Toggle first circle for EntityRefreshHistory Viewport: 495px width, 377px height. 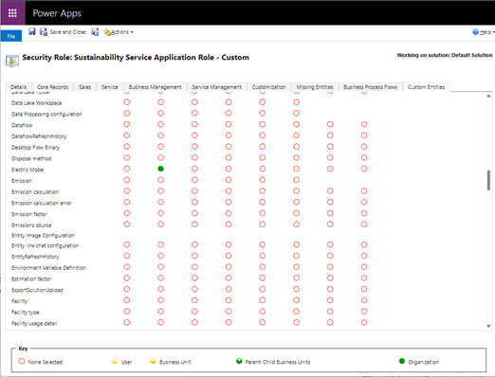click(x=127, y=256)
